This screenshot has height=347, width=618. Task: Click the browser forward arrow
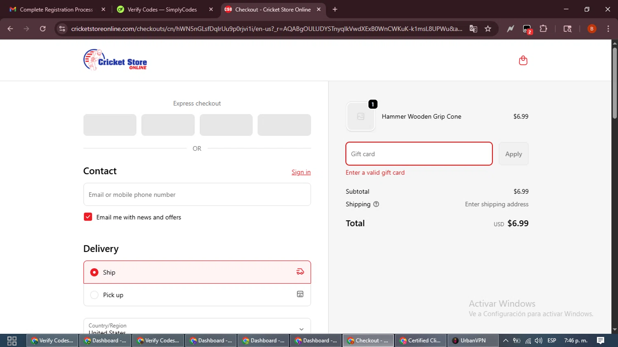coord(26,29)
